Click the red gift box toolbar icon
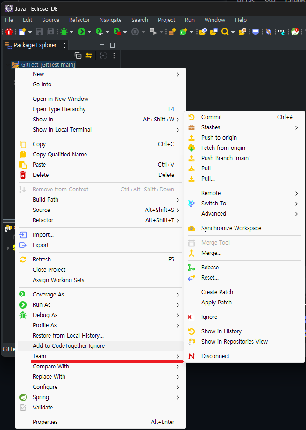The image size is (306, 430). click(9, 32)
